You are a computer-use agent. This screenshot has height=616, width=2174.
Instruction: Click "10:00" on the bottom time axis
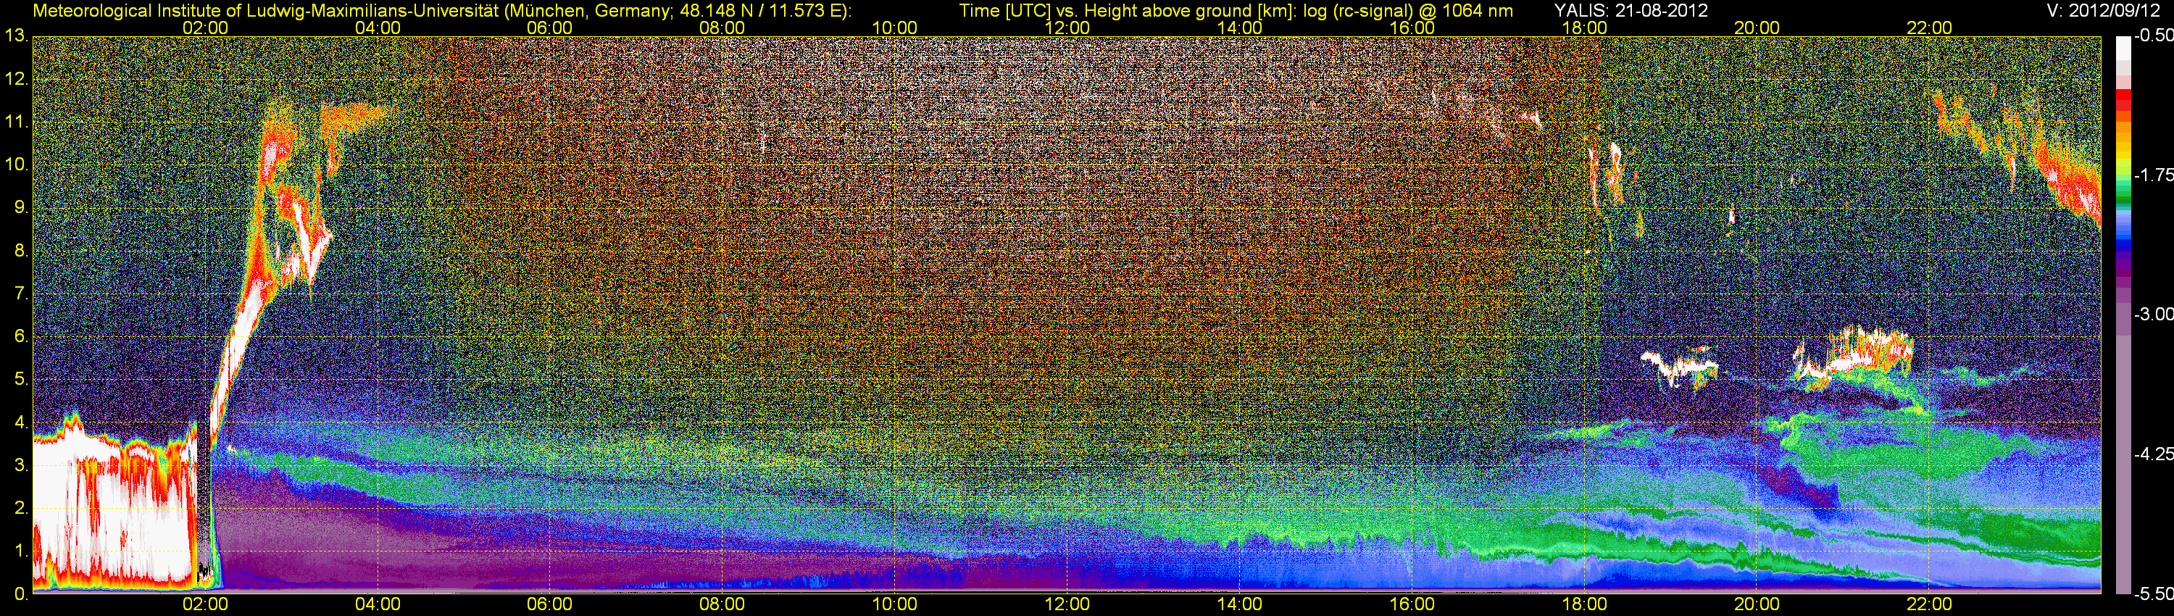[894, 604]
